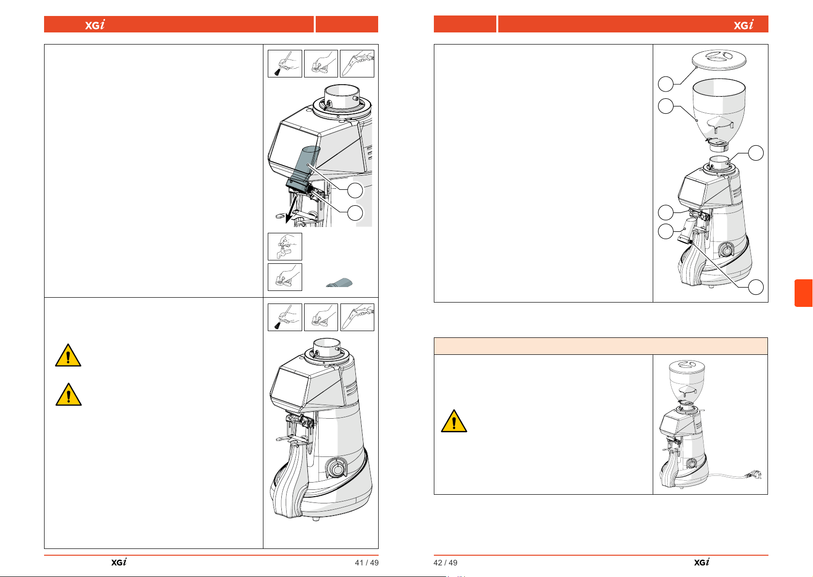Click the cloth wiping icon in upper section of page 41
Viewport: 813px width, 577px height.
coord(321,63)
